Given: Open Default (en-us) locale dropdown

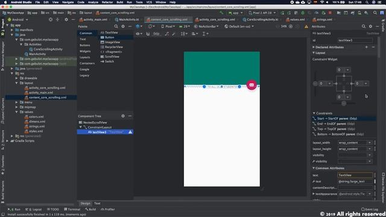Looking at the screenshot, I should pyautogui.click(x=239, y=27).
